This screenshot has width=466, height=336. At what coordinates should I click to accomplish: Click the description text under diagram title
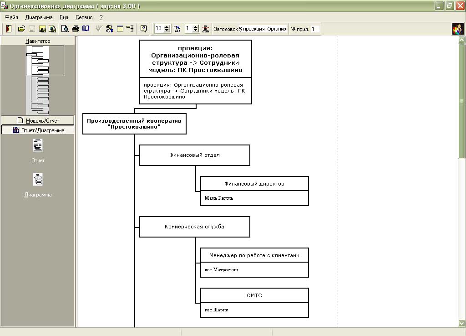pyautogui.click(x=195, y=91)
